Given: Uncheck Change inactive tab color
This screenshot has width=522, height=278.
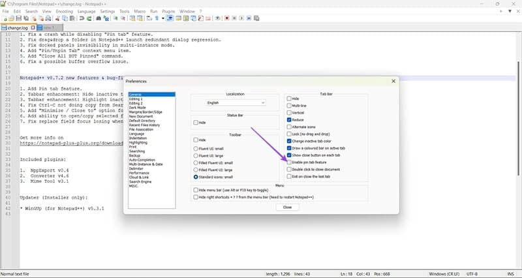Looking at the screenshot, I should 289,141.
